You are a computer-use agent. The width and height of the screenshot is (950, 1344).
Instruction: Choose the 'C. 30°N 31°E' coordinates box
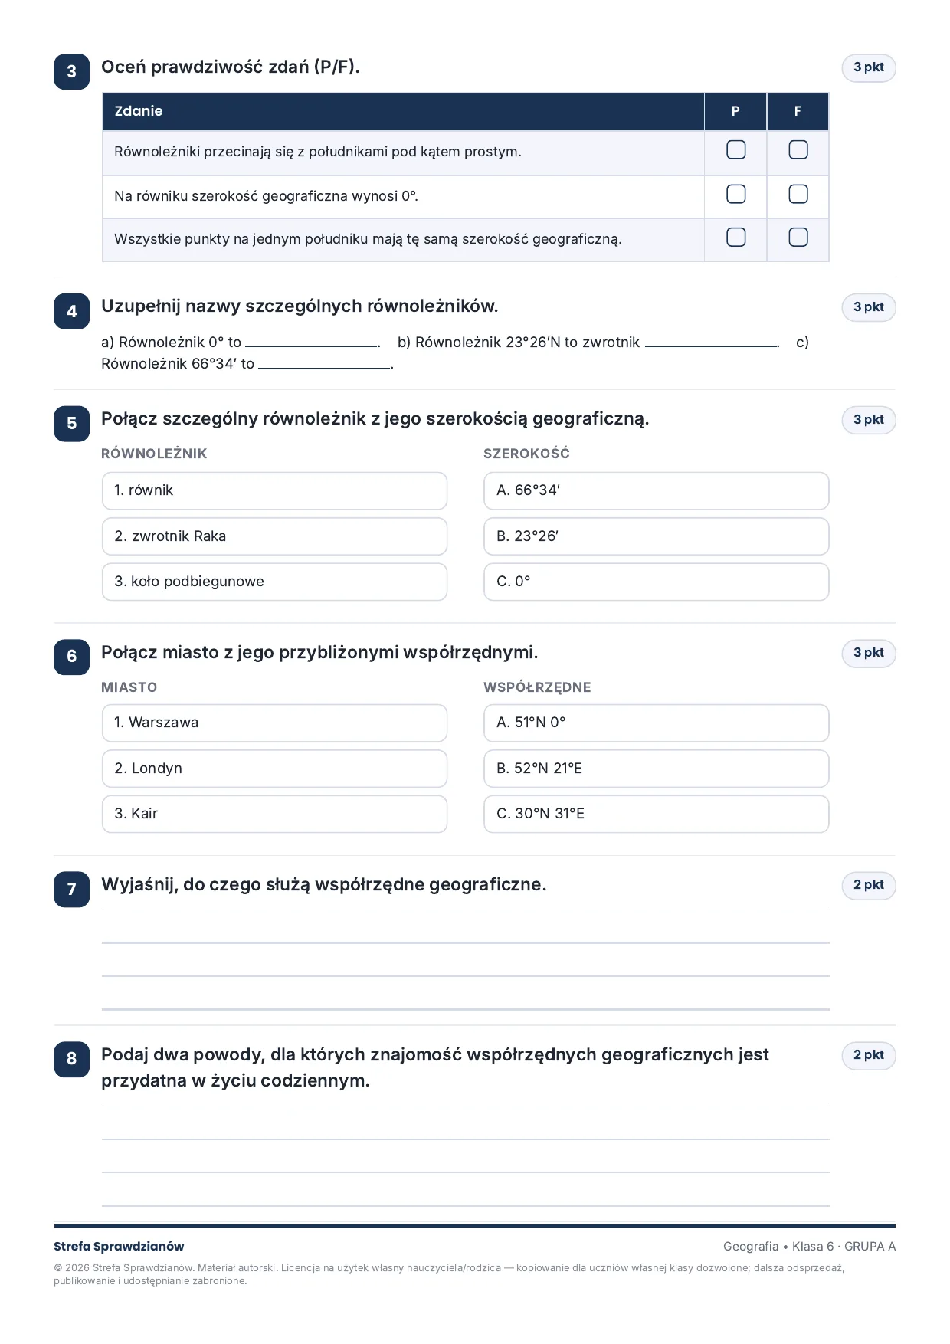pos(656,814)
